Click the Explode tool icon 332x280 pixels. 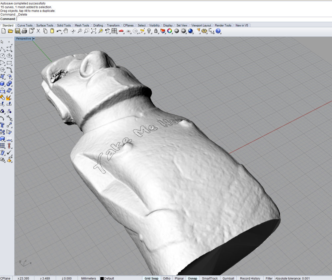[9, 98]
